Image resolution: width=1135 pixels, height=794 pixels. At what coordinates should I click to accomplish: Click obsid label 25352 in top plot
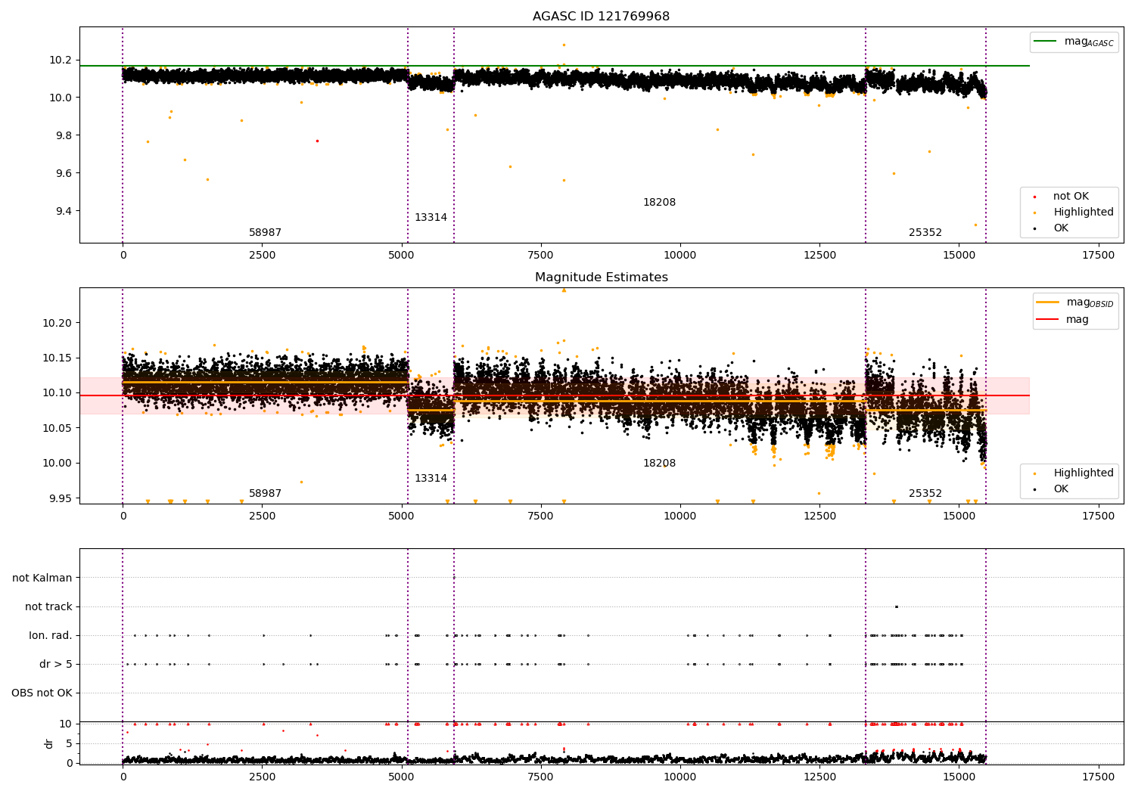[925, 233]
